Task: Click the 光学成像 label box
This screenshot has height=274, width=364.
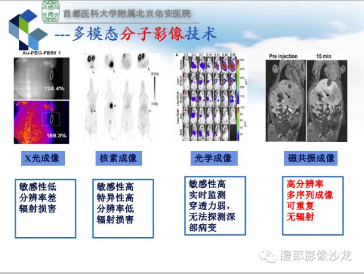Action: (214, 158)
